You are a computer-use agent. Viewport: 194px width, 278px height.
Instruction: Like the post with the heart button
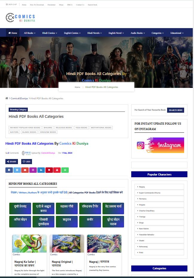click(27, 161)
